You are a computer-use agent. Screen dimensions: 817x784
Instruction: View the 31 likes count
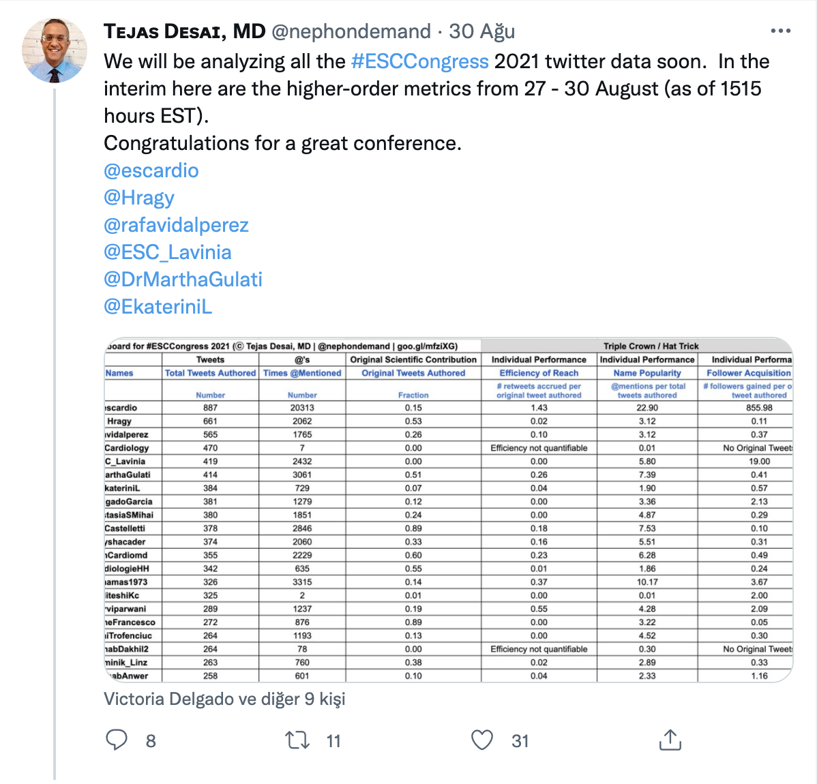tap(520, 741)
